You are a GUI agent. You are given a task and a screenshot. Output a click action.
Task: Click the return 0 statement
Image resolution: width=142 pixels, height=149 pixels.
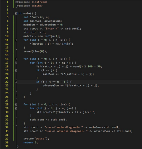coord(31,142)
